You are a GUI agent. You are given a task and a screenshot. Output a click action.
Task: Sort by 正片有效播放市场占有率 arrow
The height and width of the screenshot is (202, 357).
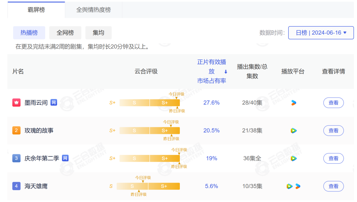point(226,72)
